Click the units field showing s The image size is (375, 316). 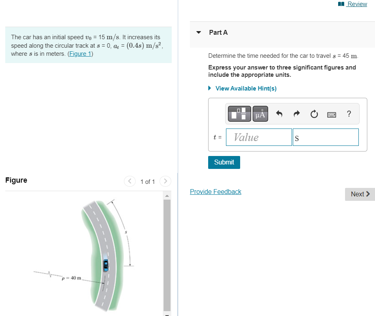[x=326, y=137]
